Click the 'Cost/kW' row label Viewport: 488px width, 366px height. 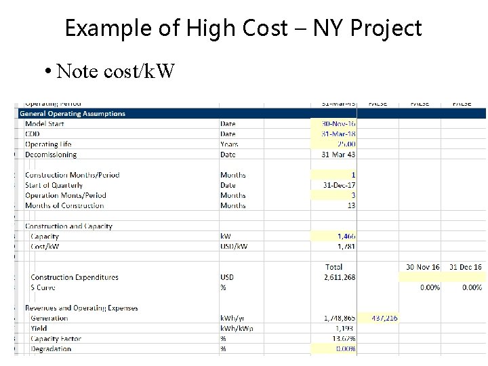(45, 247)
